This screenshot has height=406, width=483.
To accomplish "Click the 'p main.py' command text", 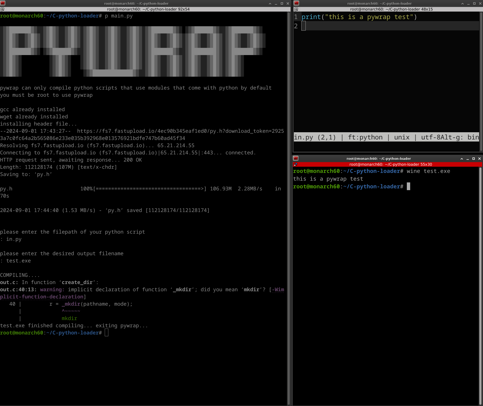I will (x=119, y=16).
